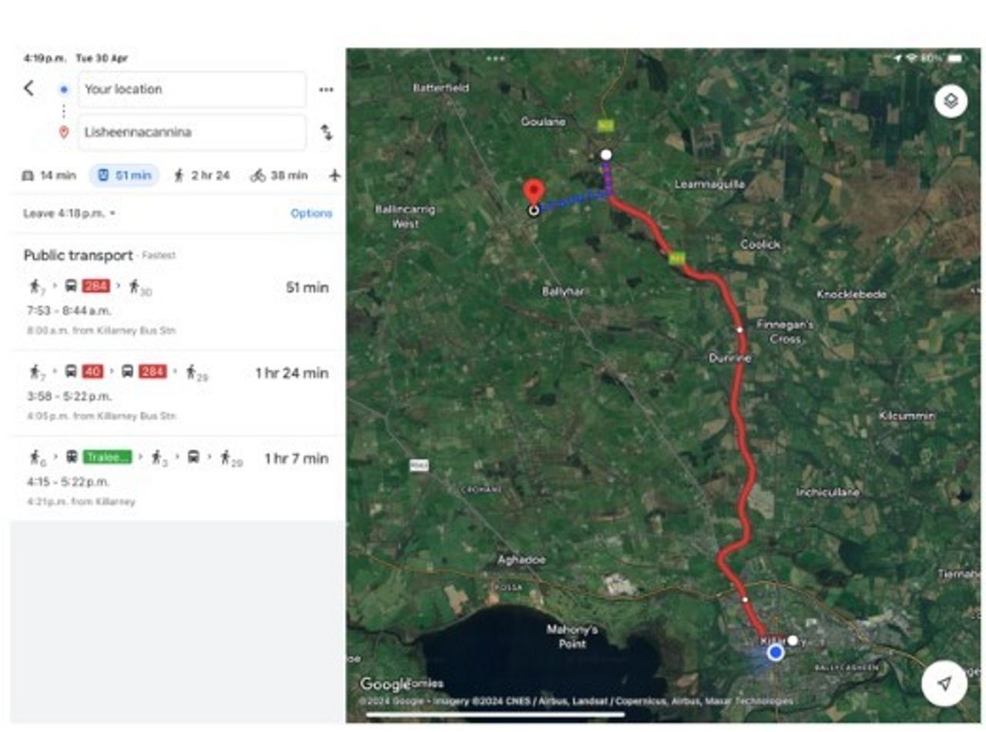
Task: Tap the white bus stop marker near Goulane
Action: [x=606, y=155]
